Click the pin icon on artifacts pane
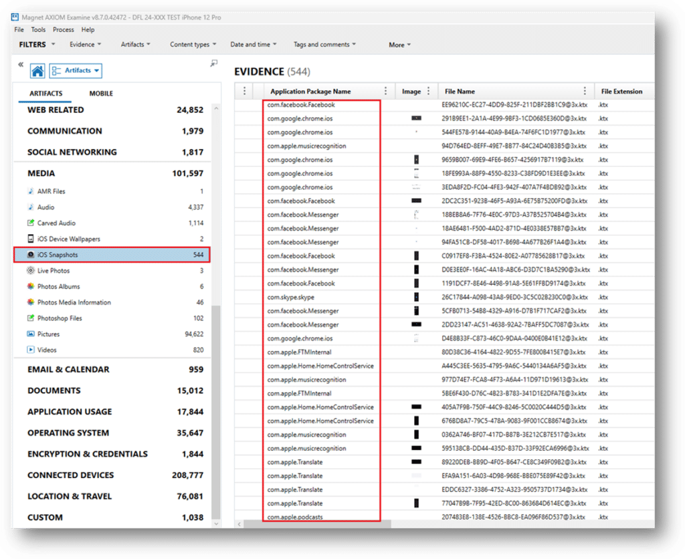Viewport: 685px width, 559px height. point(213,64)
